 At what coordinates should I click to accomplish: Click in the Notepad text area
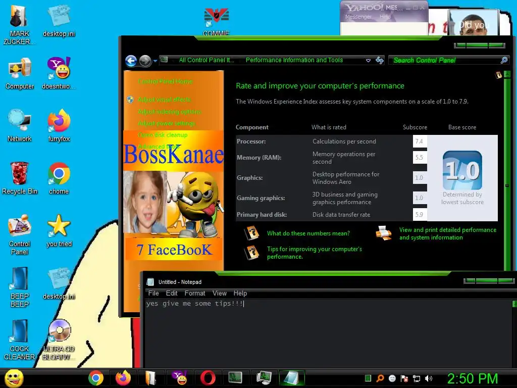pos(328,333)
